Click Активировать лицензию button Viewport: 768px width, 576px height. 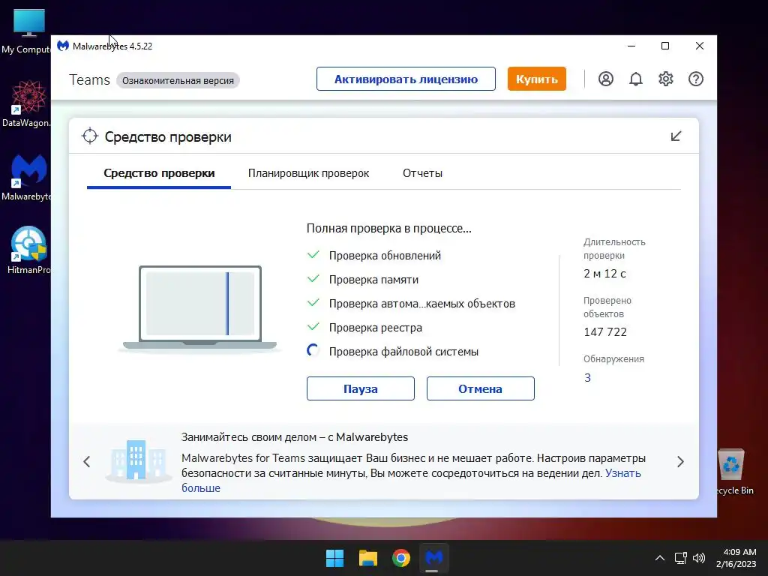click(406, 79)
